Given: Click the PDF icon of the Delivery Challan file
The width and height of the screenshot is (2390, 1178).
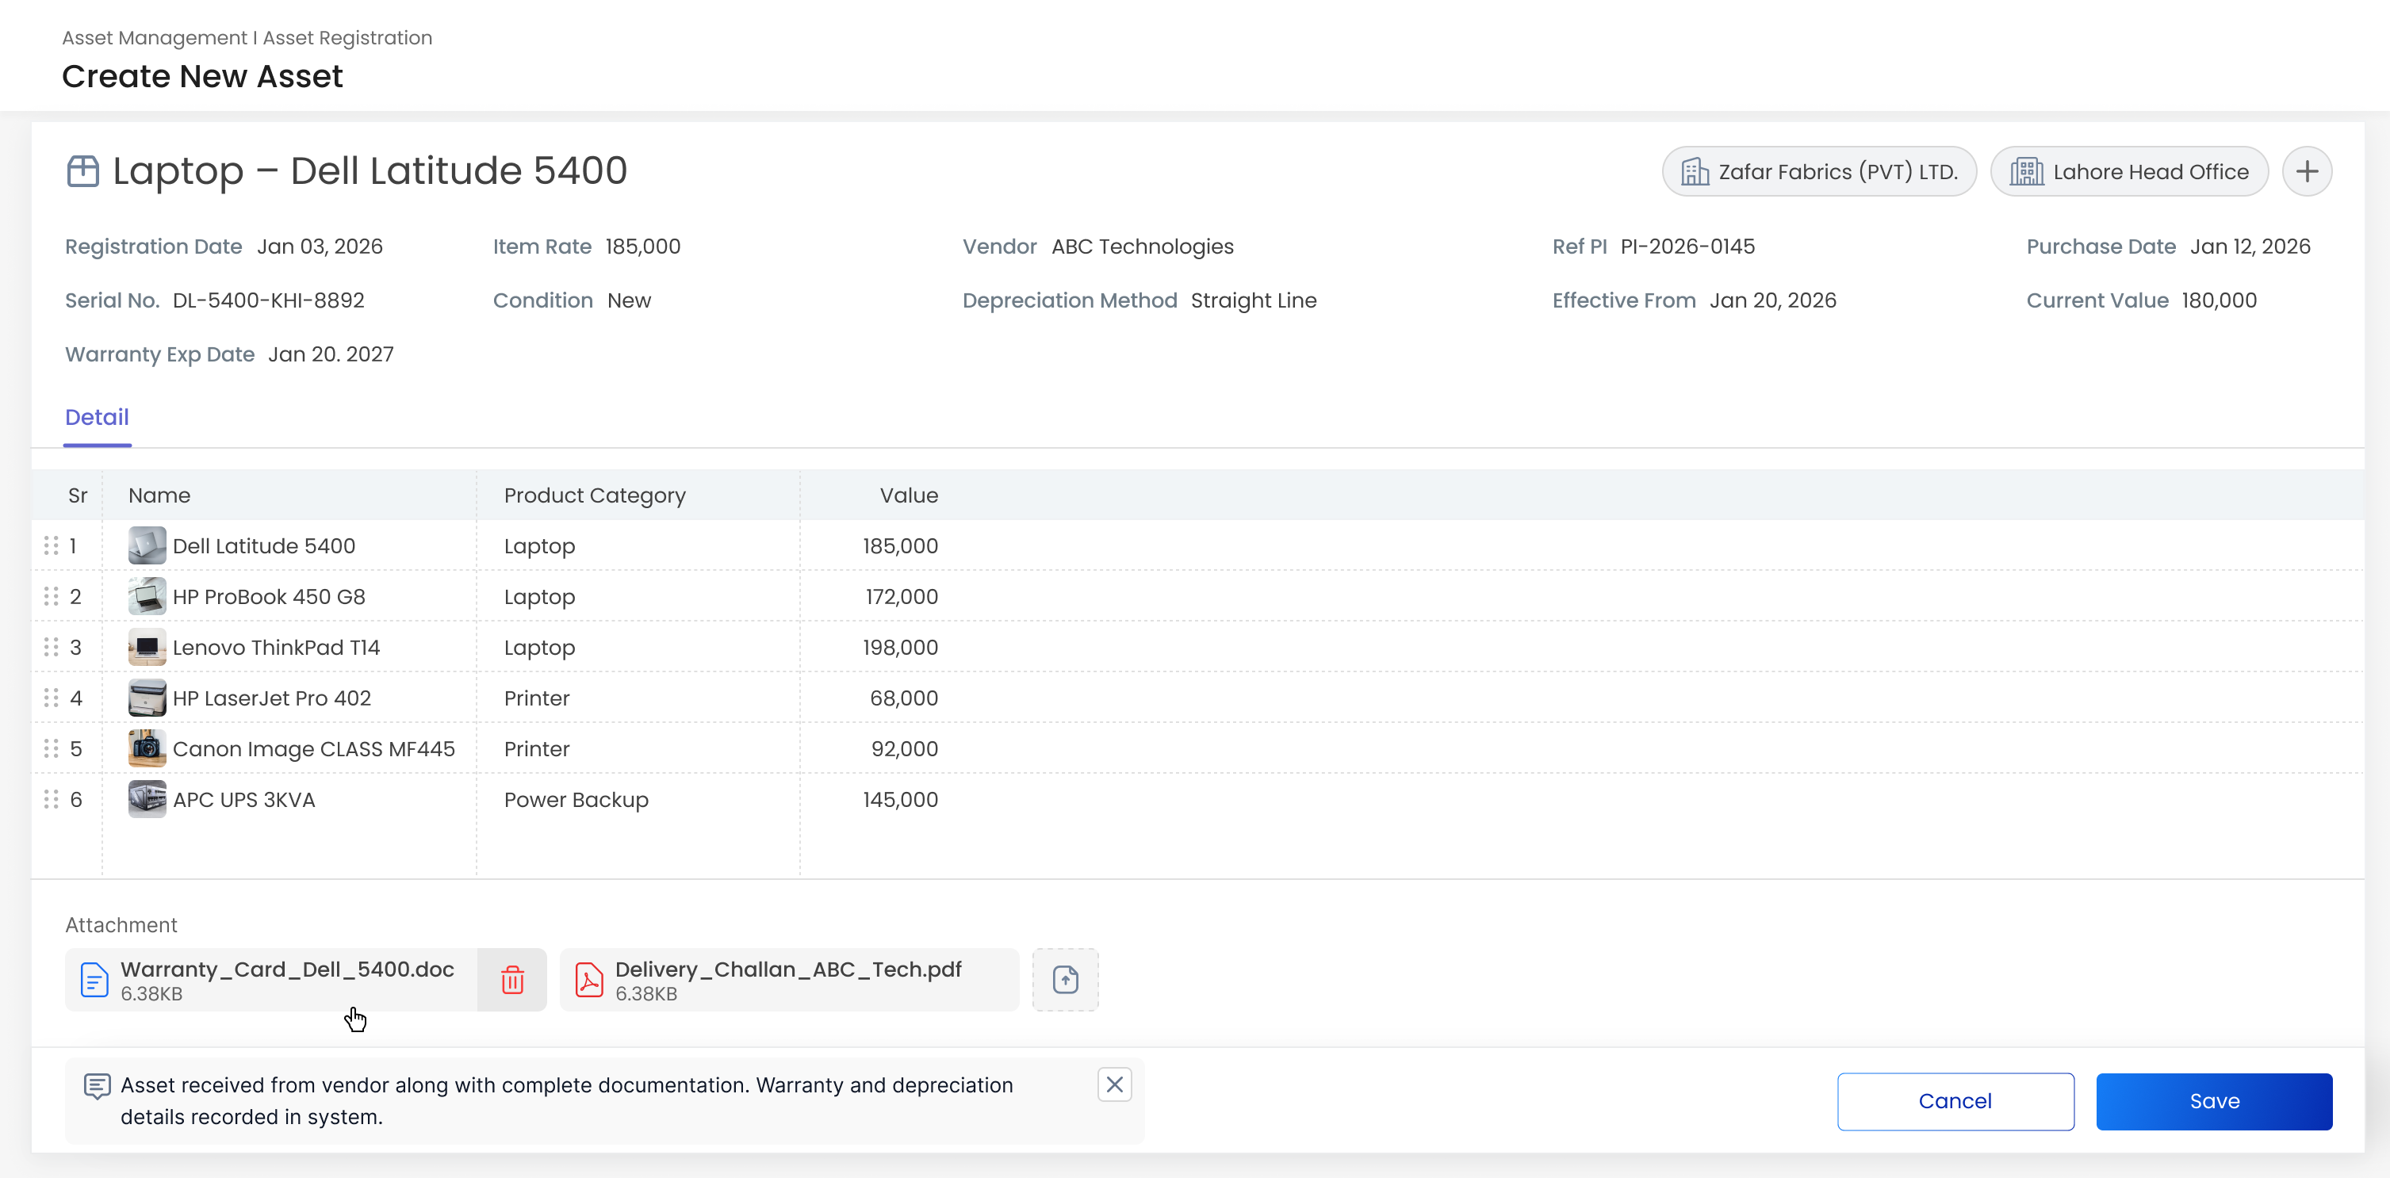Looking at the screenshot, I should pos(588,980).
